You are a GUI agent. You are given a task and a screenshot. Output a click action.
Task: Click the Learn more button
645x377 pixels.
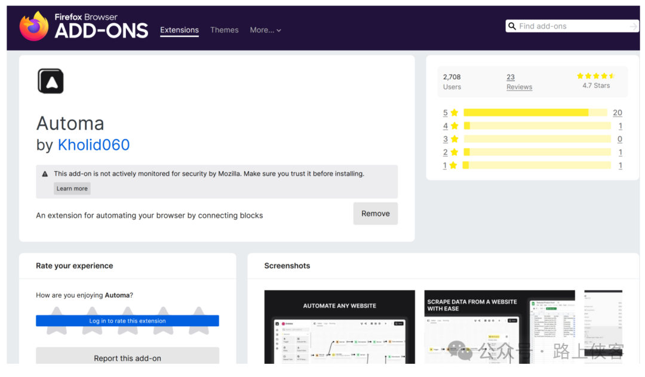(x=72, y=188)
